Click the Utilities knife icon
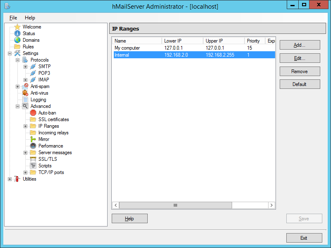 pos(17,179)
